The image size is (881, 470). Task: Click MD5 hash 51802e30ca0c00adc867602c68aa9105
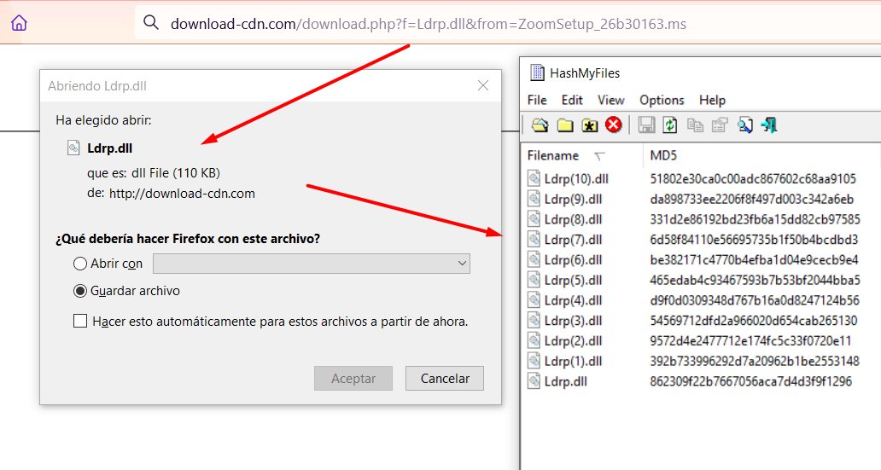[753, 178]
